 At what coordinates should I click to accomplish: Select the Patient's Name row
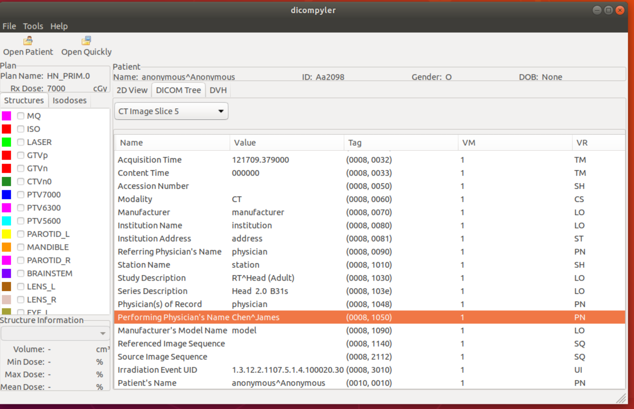(x=370, y=383)
